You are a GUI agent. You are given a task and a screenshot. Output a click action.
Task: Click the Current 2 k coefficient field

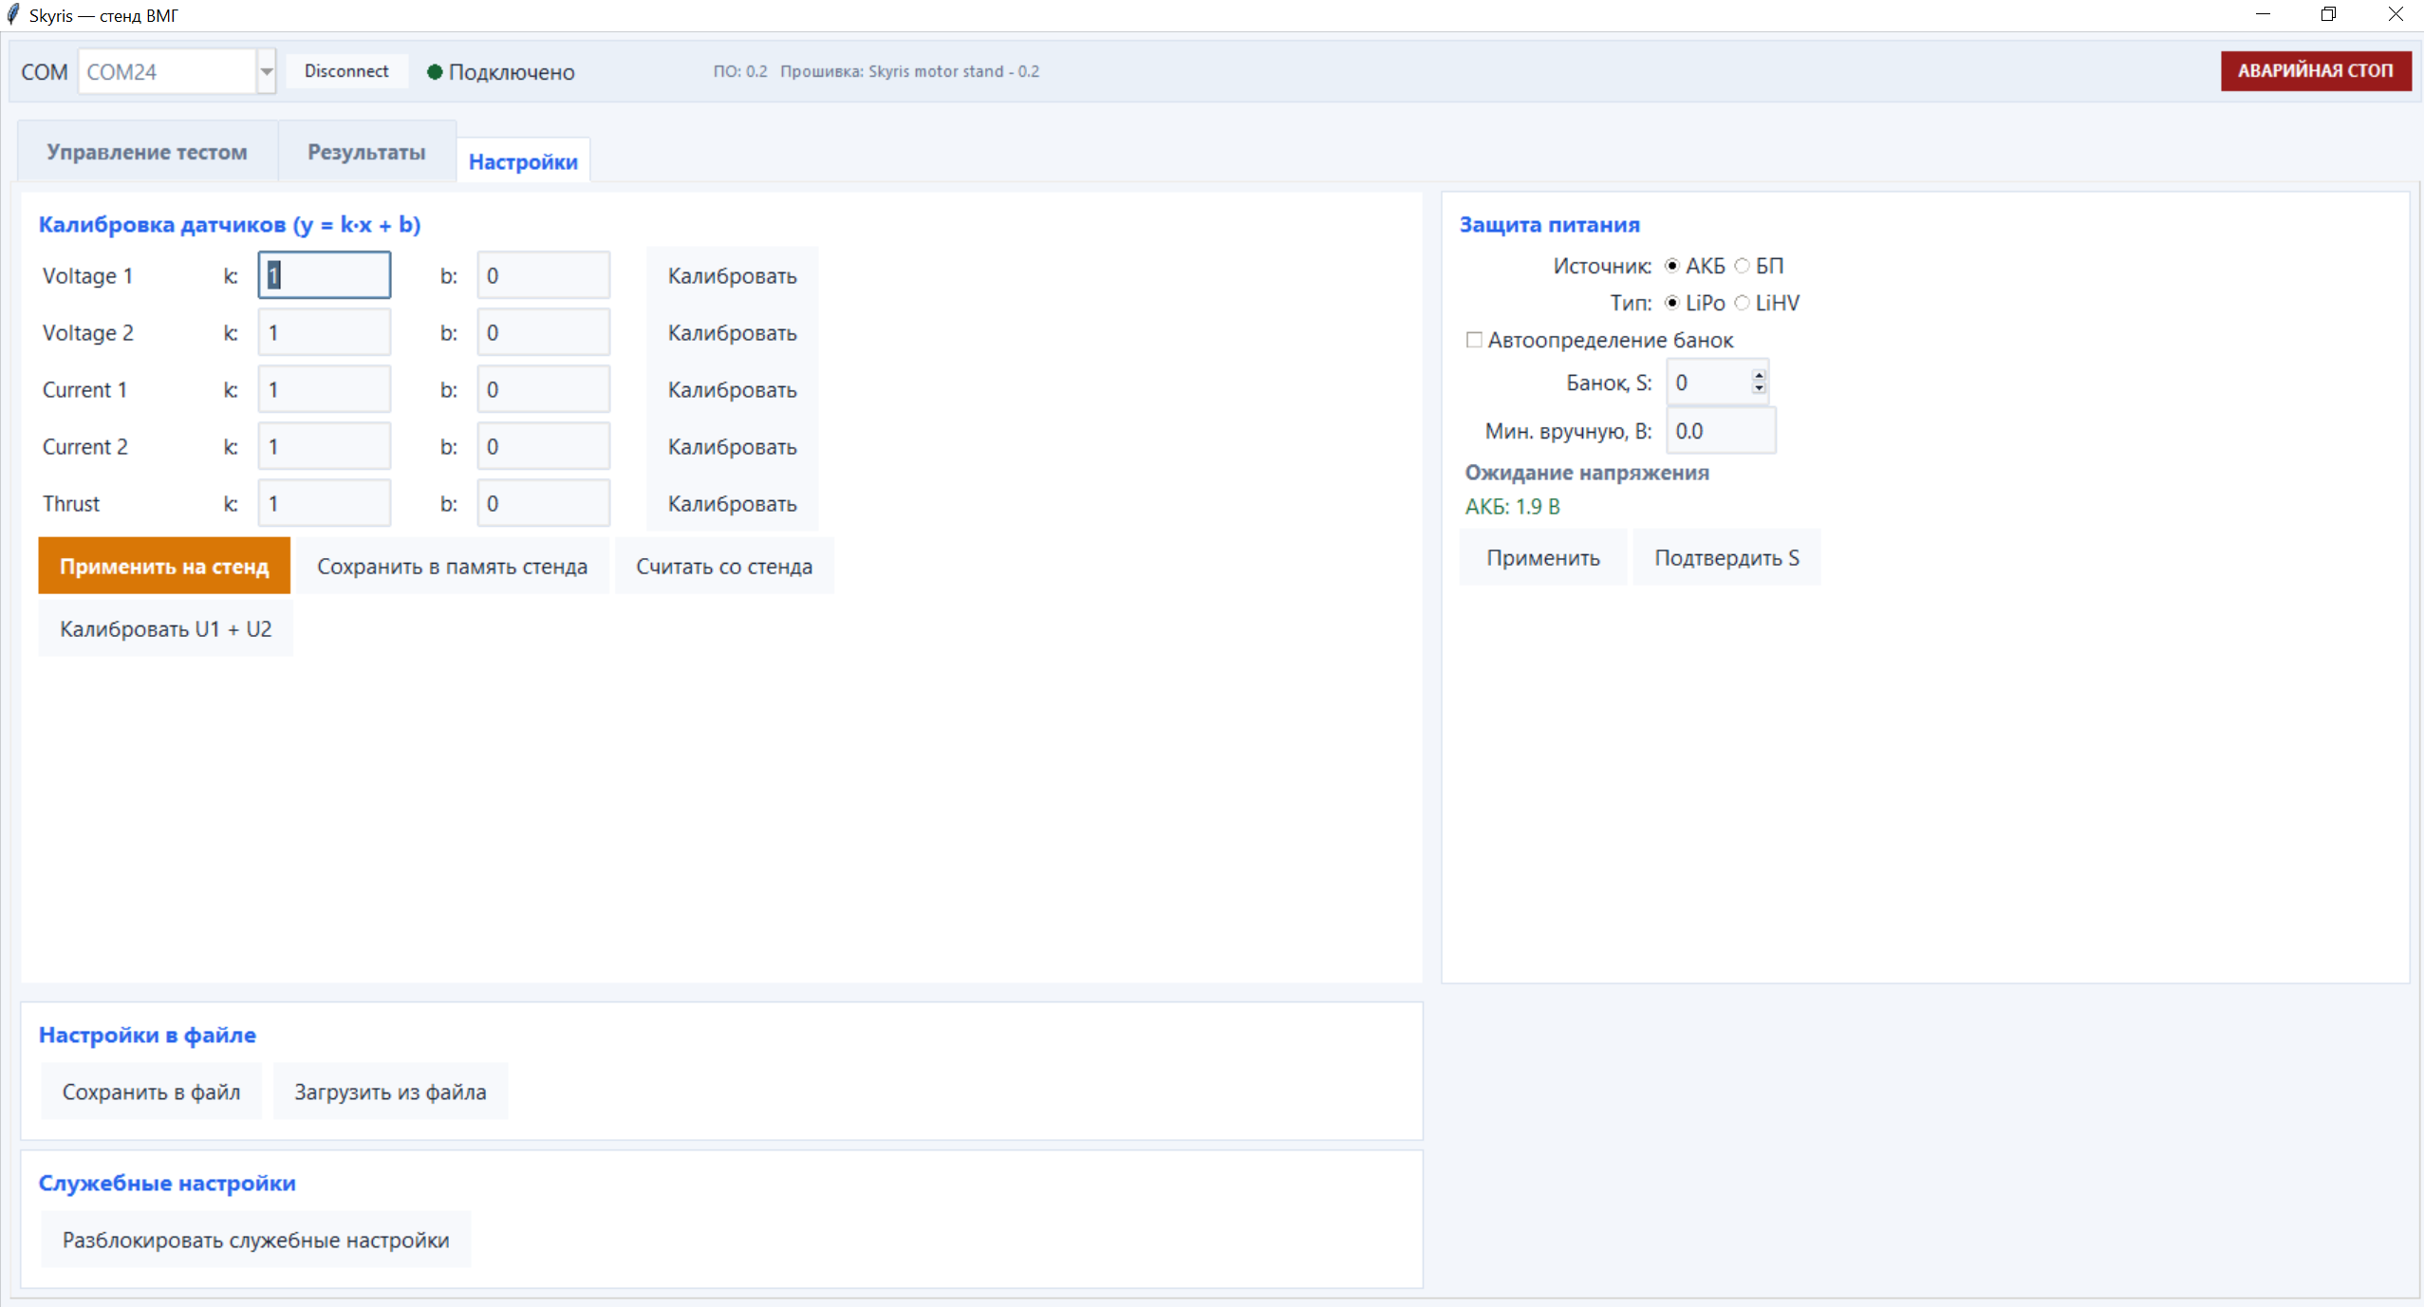click(325, 446)
